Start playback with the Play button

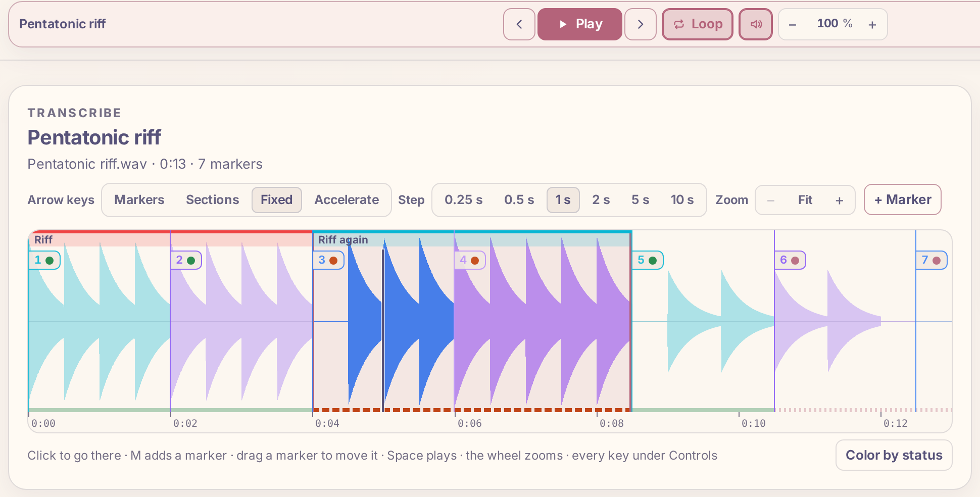click(579, 24)
